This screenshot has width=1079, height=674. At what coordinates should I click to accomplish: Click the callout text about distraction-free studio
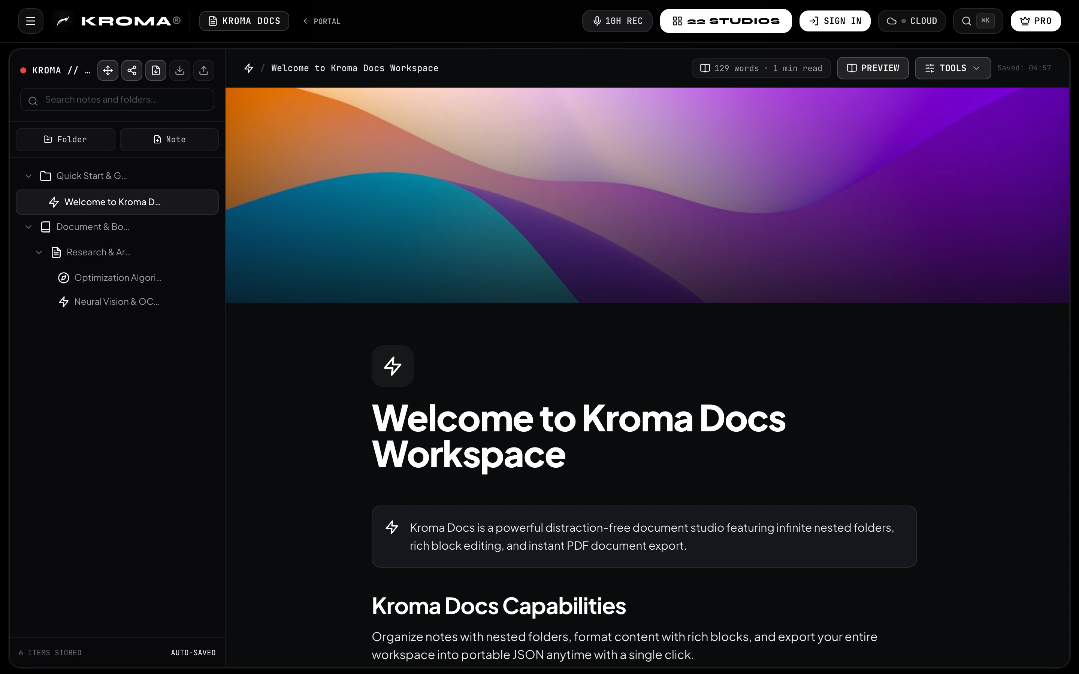click(652, 536)
